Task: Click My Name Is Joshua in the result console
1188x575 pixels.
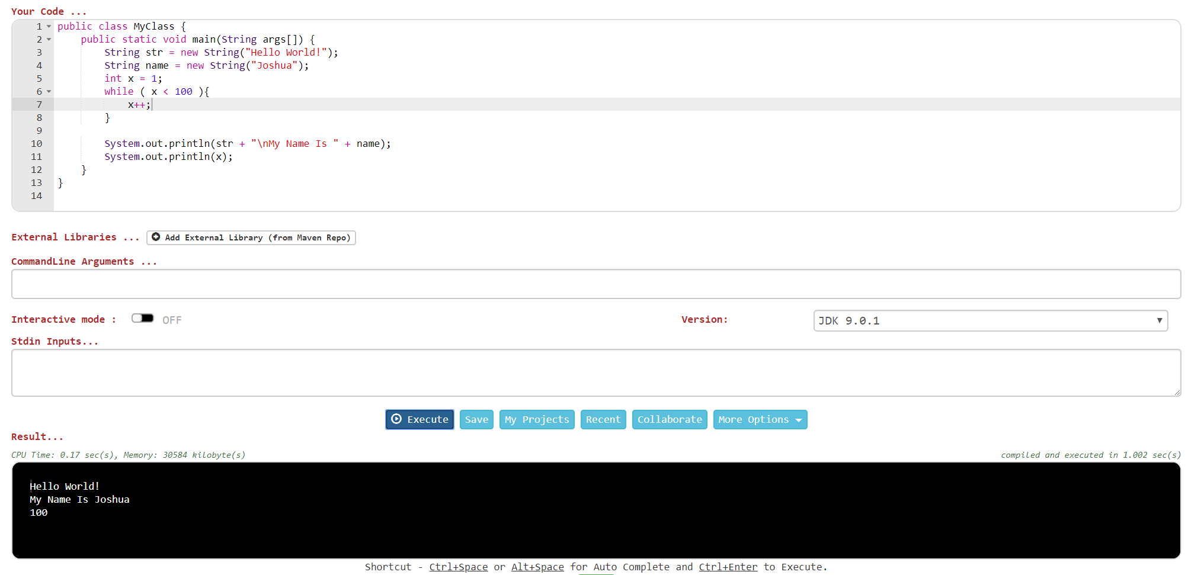Action: 79,499
